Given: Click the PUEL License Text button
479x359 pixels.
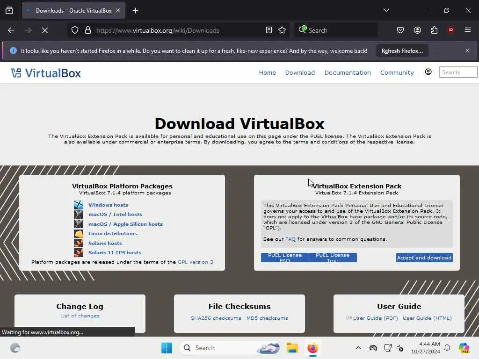Looking at the screenshot, I should [333, 258].
